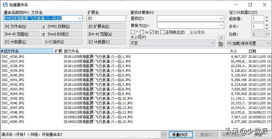
Task: Select file DSC_4344.JPG in the list
Action: (x=13, y=94)
